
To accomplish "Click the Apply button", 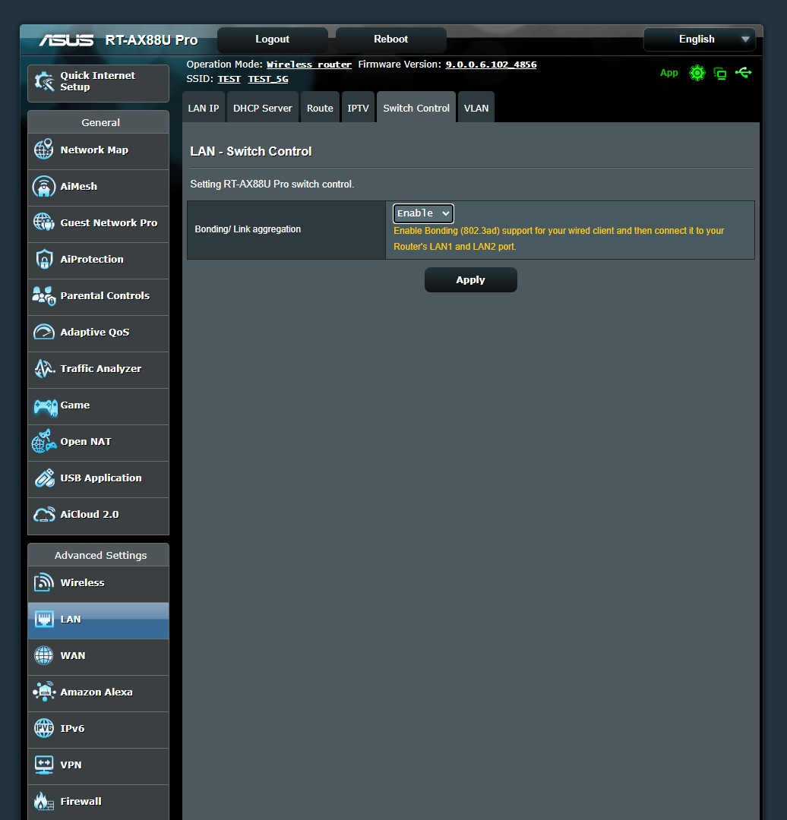I will point(470,279).
